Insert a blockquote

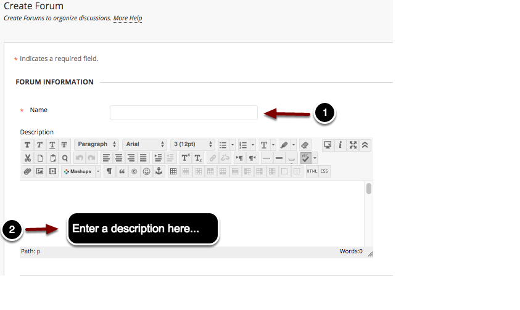pos(122,171)
